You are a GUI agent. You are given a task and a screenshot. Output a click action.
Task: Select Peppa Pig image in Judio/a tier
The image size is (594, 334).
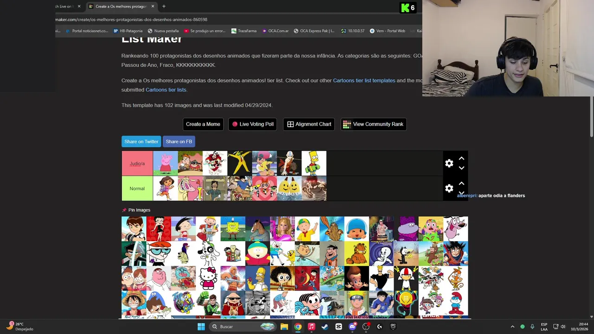(165, 163)
